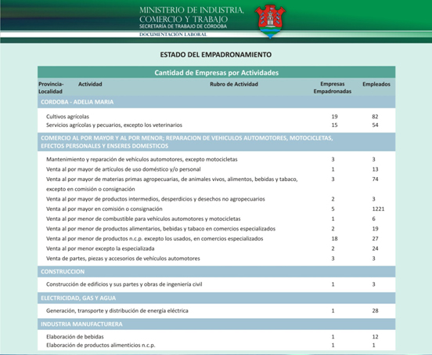The height and width of the screenshot is (355, 432).
Task: Select 'Elaboración de productos alimenticios n.c.p.' row
Action: pos(216,346)
